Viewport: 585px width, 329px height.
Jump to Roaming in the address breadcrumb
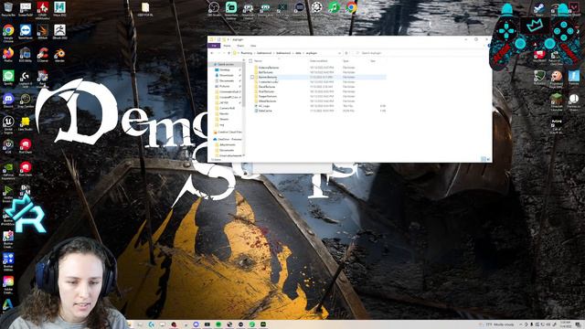(x=246, y=53)
